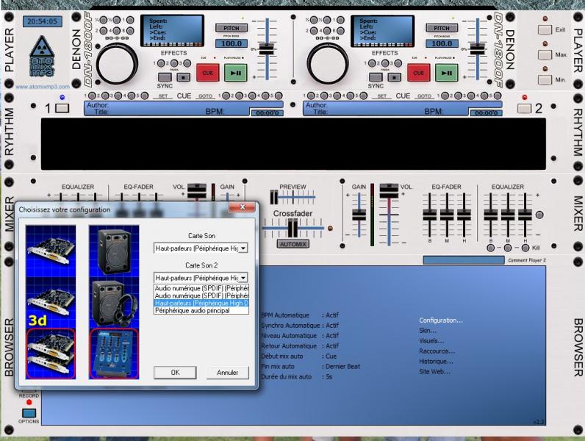The height and width of the screenshot is (441, 585).
Task: Toggle the rhythm window for player 2
Action: [x=523, y=108]
